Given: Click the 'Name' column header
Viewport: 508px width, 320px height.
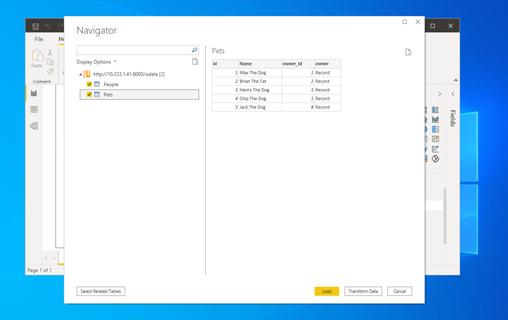Looking at the screenshot, I should (x=260, y=64).
